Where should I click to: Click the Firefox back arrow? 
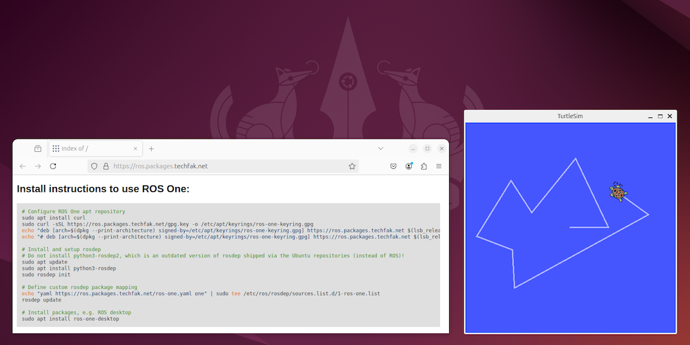[x=23, y=166]
